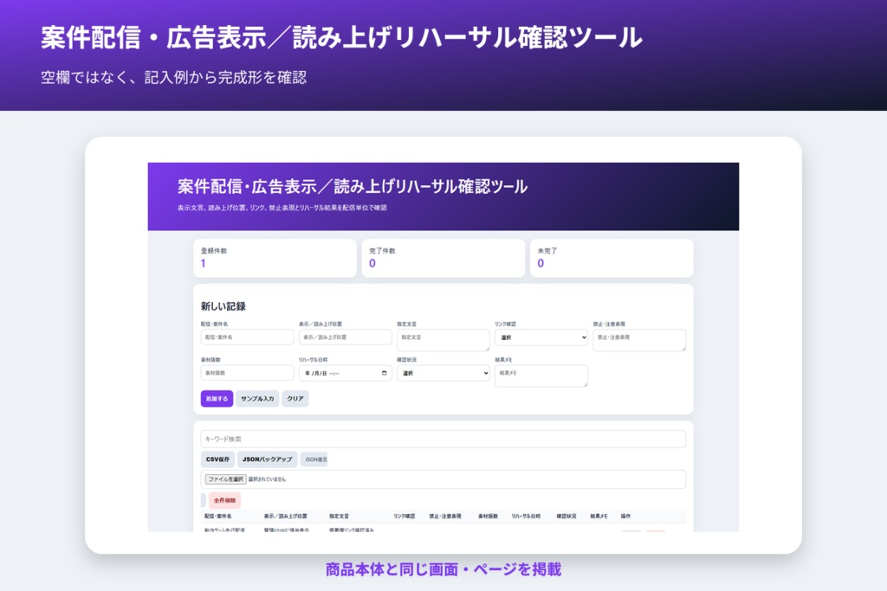
Task: Click the 指定文言 table column header
Action: click(340, 516)
